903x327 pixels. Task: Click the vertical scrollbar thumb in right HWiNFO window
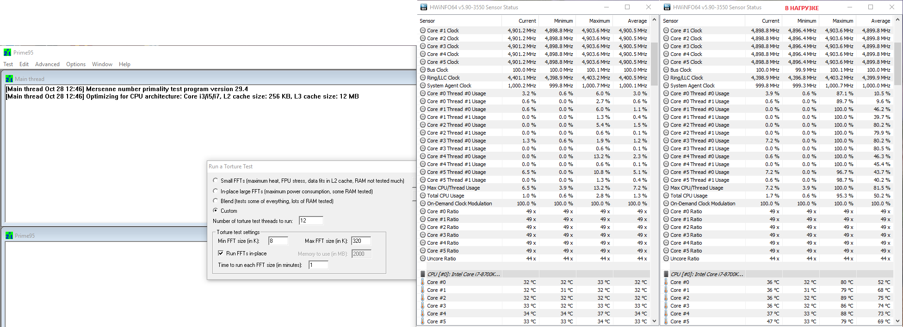(897, 64)
